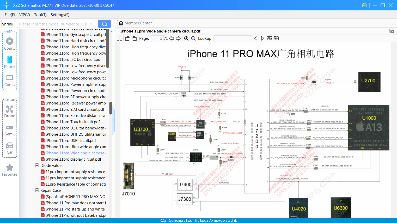This screenshot has height=223, width=397.
Task: Click the binoculars search icon
Action: (x=276, y=38)
